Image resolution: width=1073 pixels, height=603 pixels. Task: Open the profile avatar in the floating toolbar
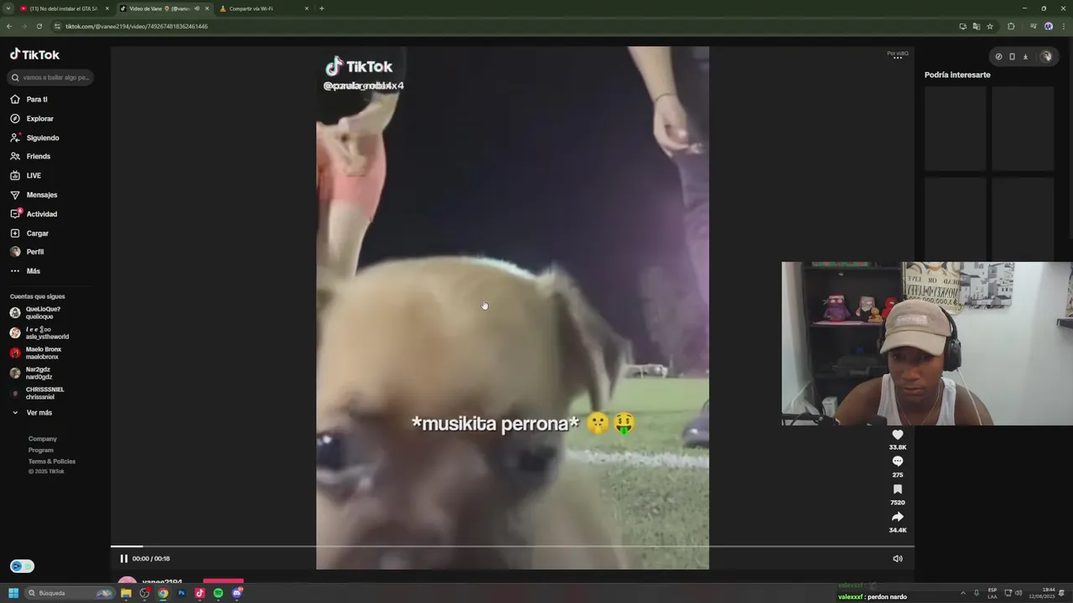click(x=1046, y=57)
